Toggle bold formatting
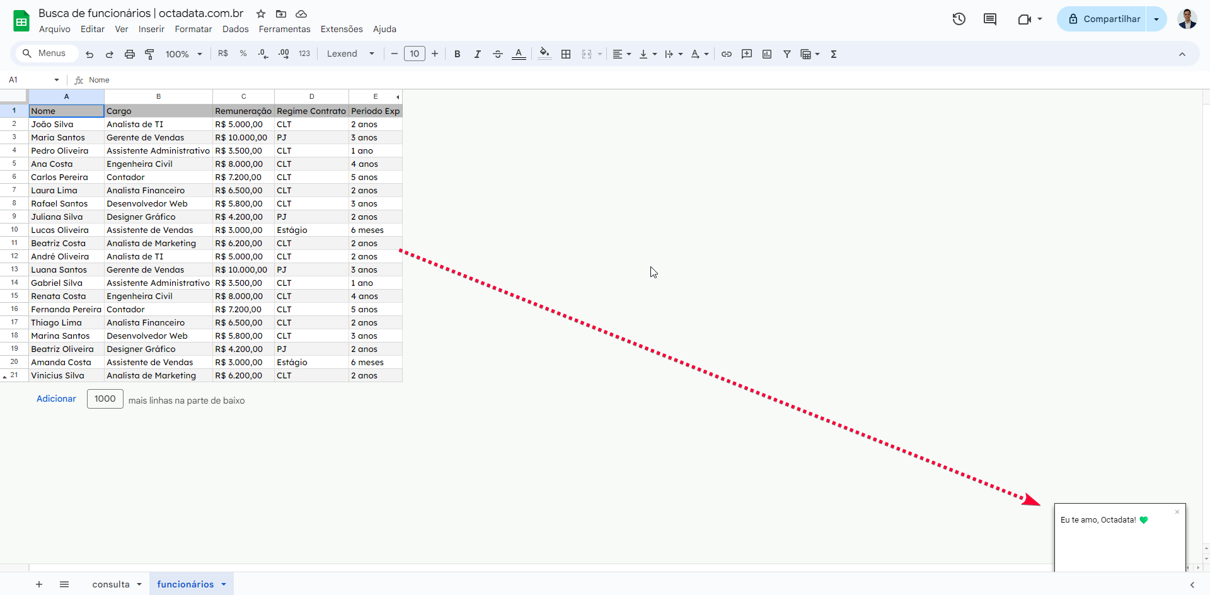 pos(458,54)
